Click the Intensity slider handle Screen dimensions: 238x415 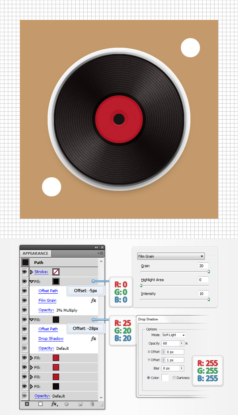click(209, 299)
